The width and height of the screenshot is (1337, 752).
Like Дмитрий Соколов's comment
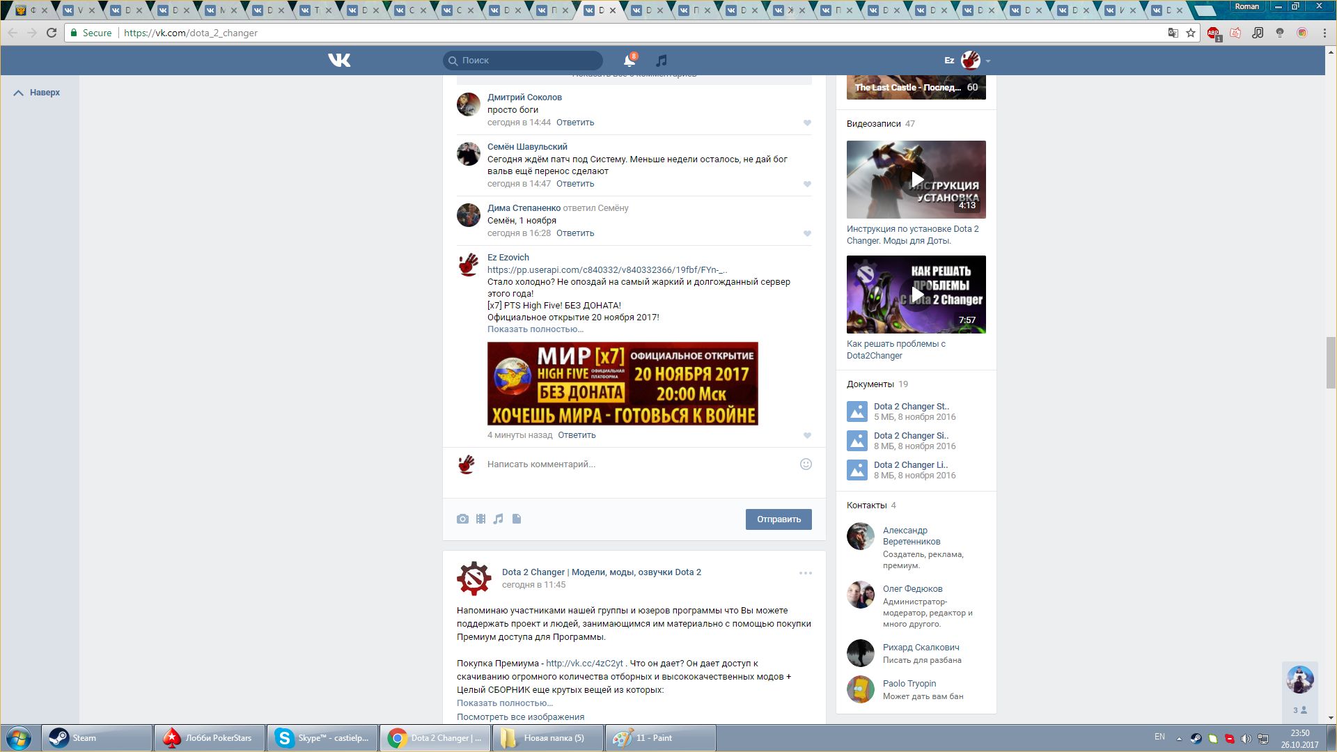click(807, 123)
